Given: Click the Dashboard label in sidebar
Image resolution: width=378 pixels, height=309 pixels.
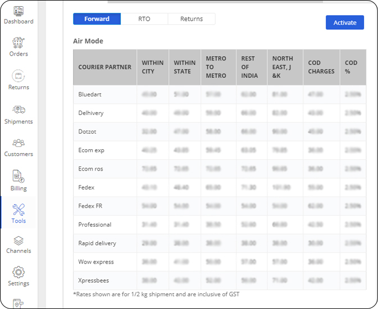Looking at the screenshot, I should [19, 21].
